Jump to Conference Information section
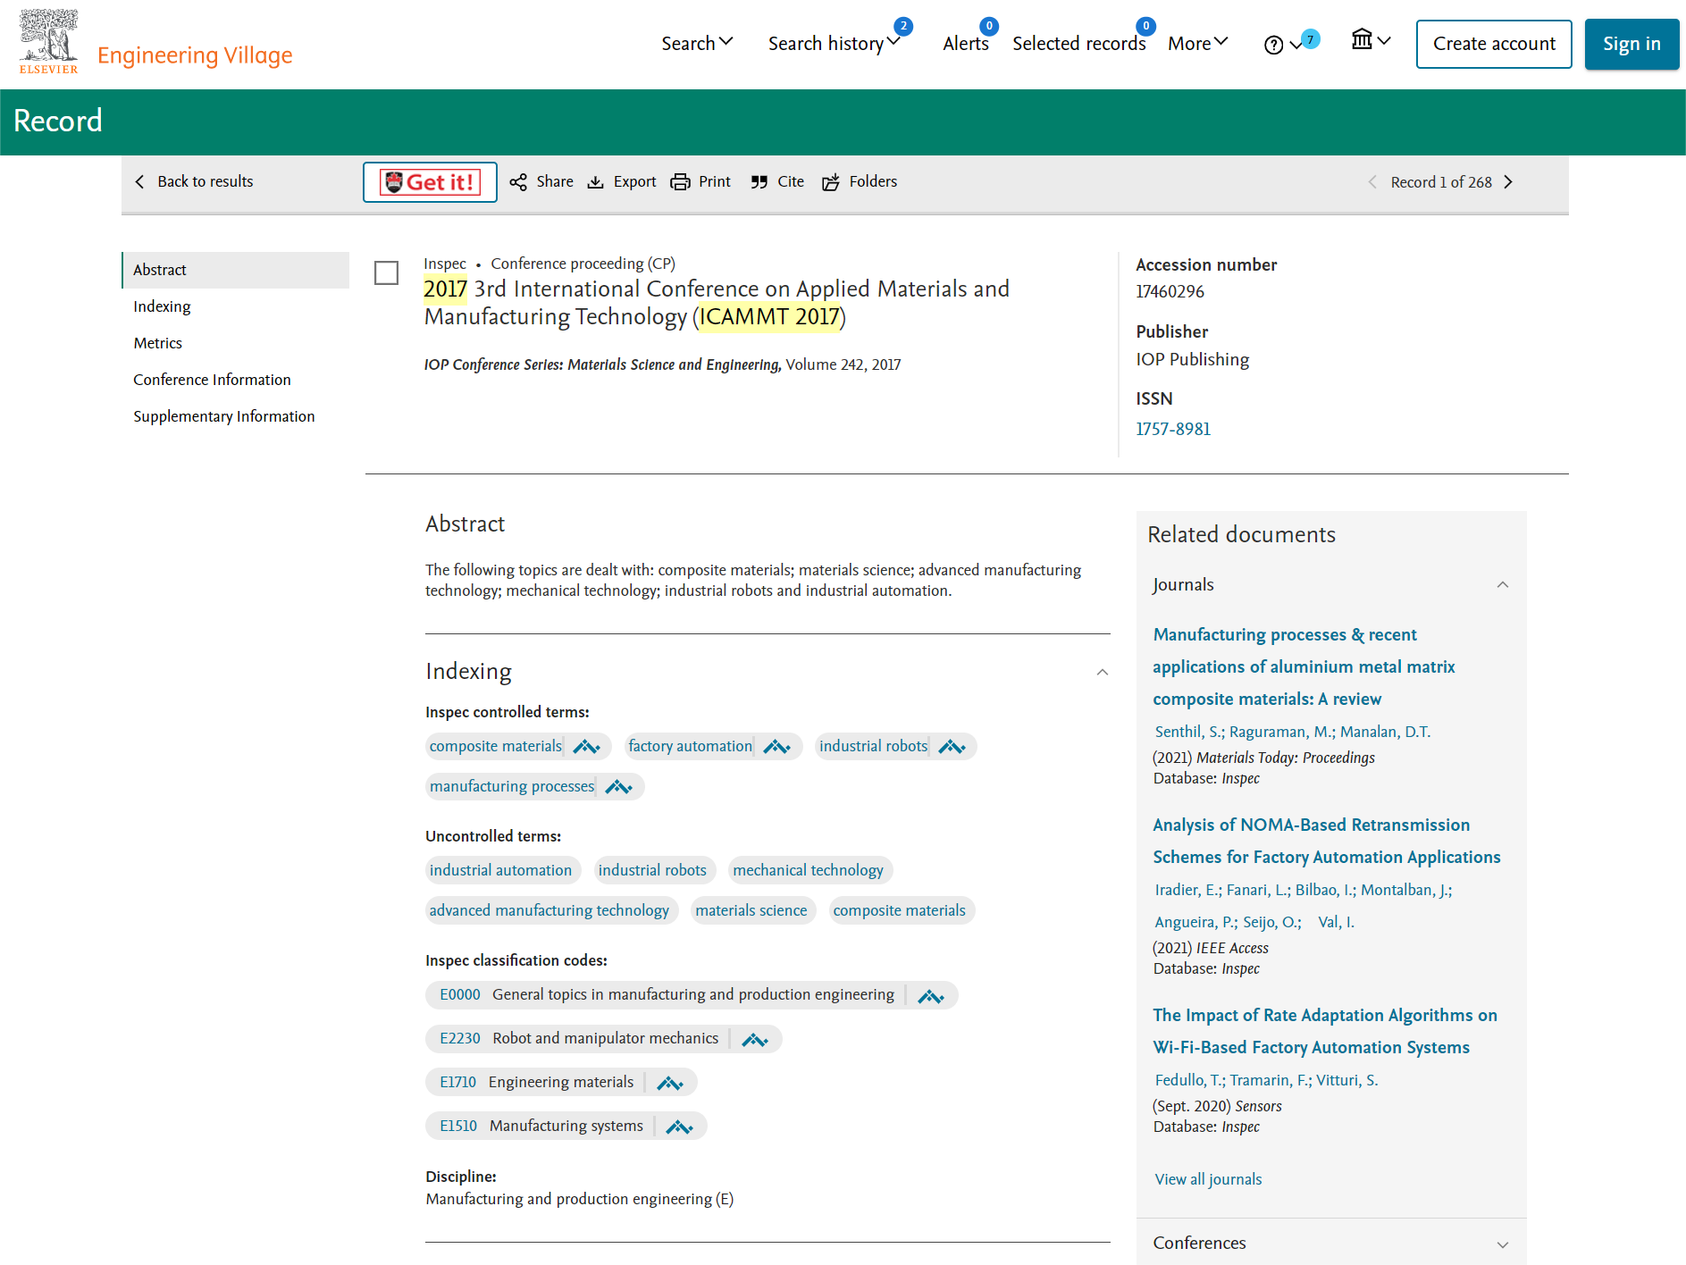 click(212, 380)
